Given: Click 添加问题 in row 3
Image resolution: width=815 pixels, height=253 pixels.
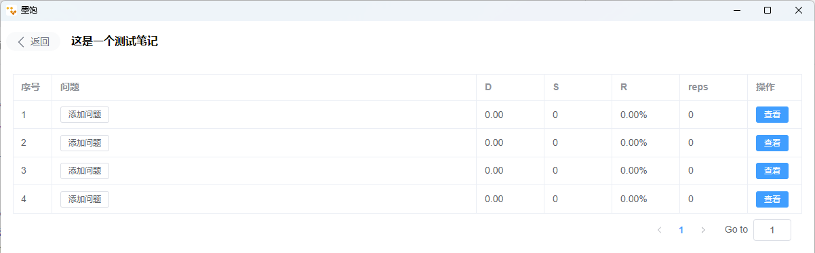Looking at the screenshot, I should pyautogui.click(x=85, y=171).
